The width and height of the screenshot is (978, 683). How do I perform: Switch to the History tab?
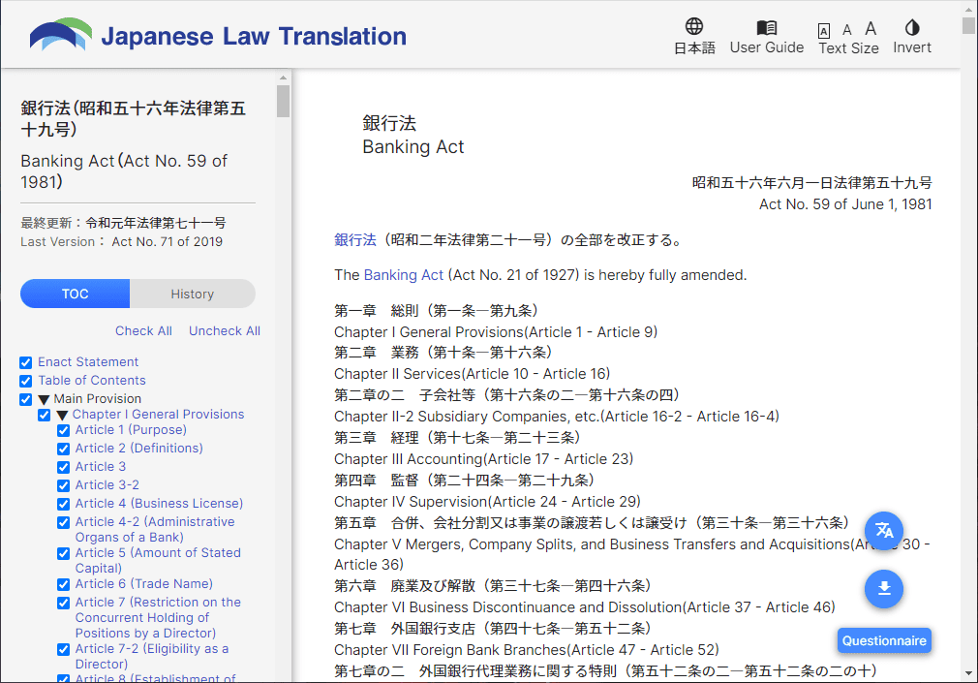point(192,294)
